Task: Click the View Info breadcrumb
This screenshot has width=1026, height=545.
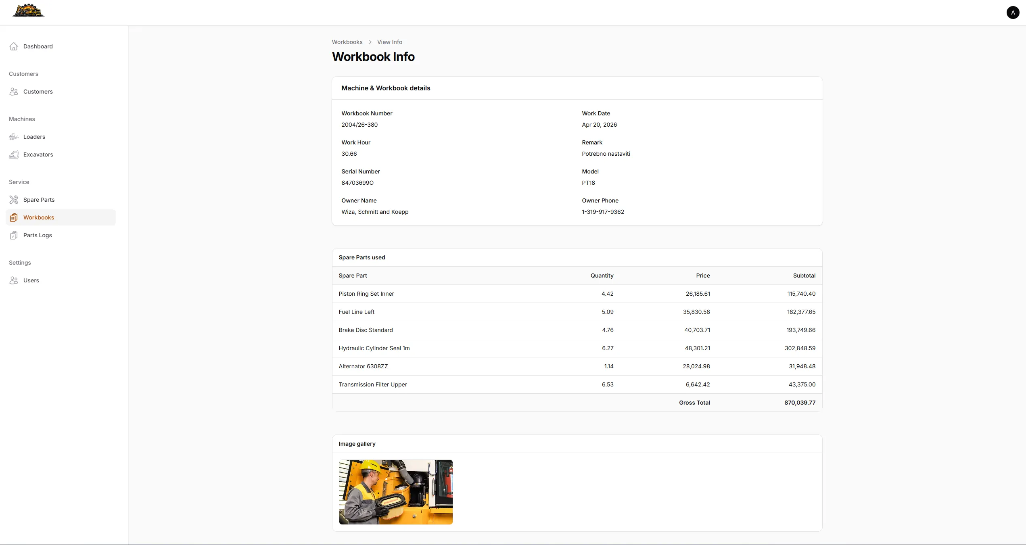Action: 389,42
